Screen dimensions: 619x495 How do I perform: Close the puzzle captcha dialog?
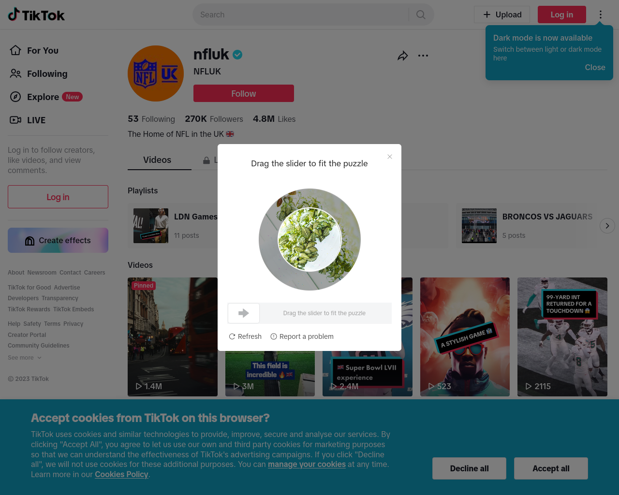(390, 157)
